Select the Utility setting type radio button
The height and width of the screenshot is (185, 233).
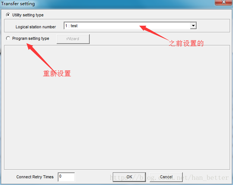click(x=8, y=15)
